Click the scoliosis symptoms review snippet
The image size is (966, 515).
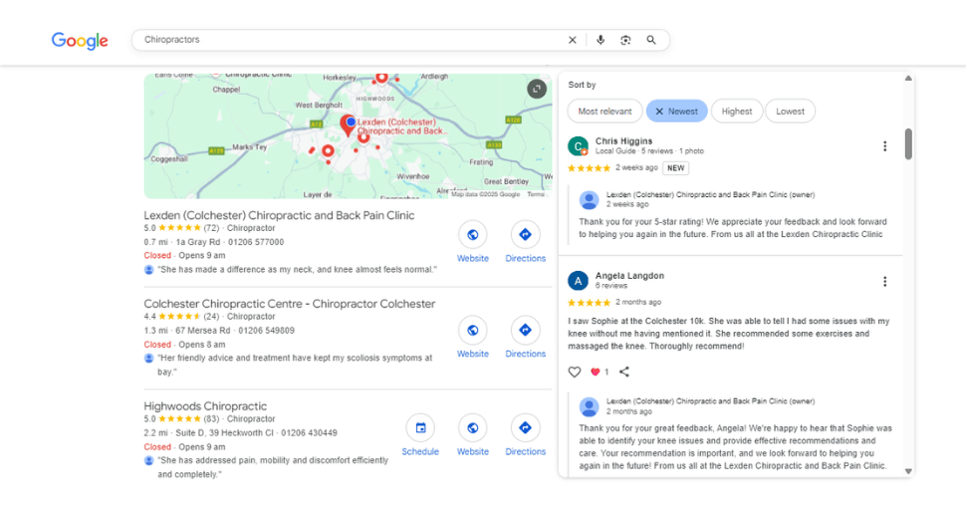click(295, 365)
